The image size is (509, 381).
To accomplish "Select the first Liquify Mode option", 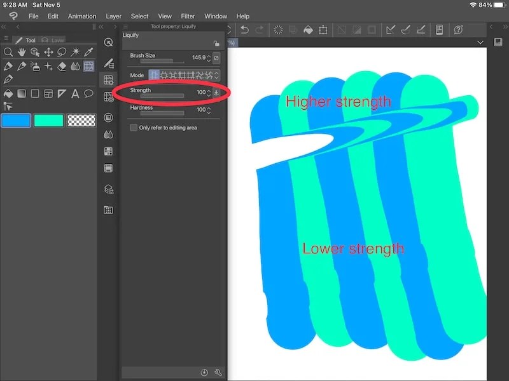I will coord(153,75).
